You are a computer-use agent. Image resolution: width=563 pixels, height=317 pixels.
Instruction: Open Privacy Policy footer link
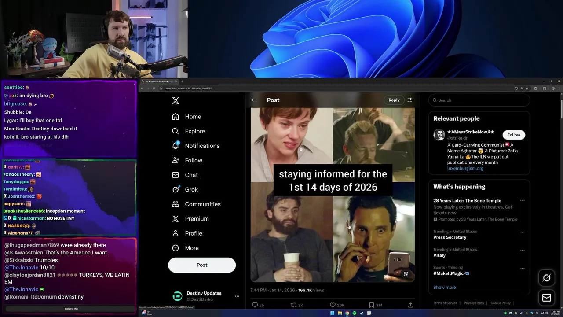click(x=474, y=303)
